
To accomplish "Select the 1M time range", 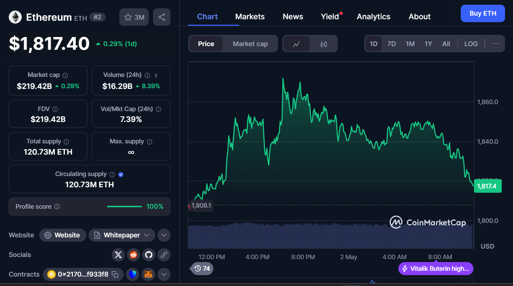I will coord(410,44).
